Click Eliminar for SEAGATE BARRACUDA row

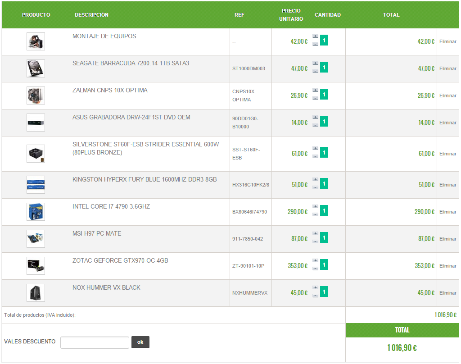click(x=448, y=68)
